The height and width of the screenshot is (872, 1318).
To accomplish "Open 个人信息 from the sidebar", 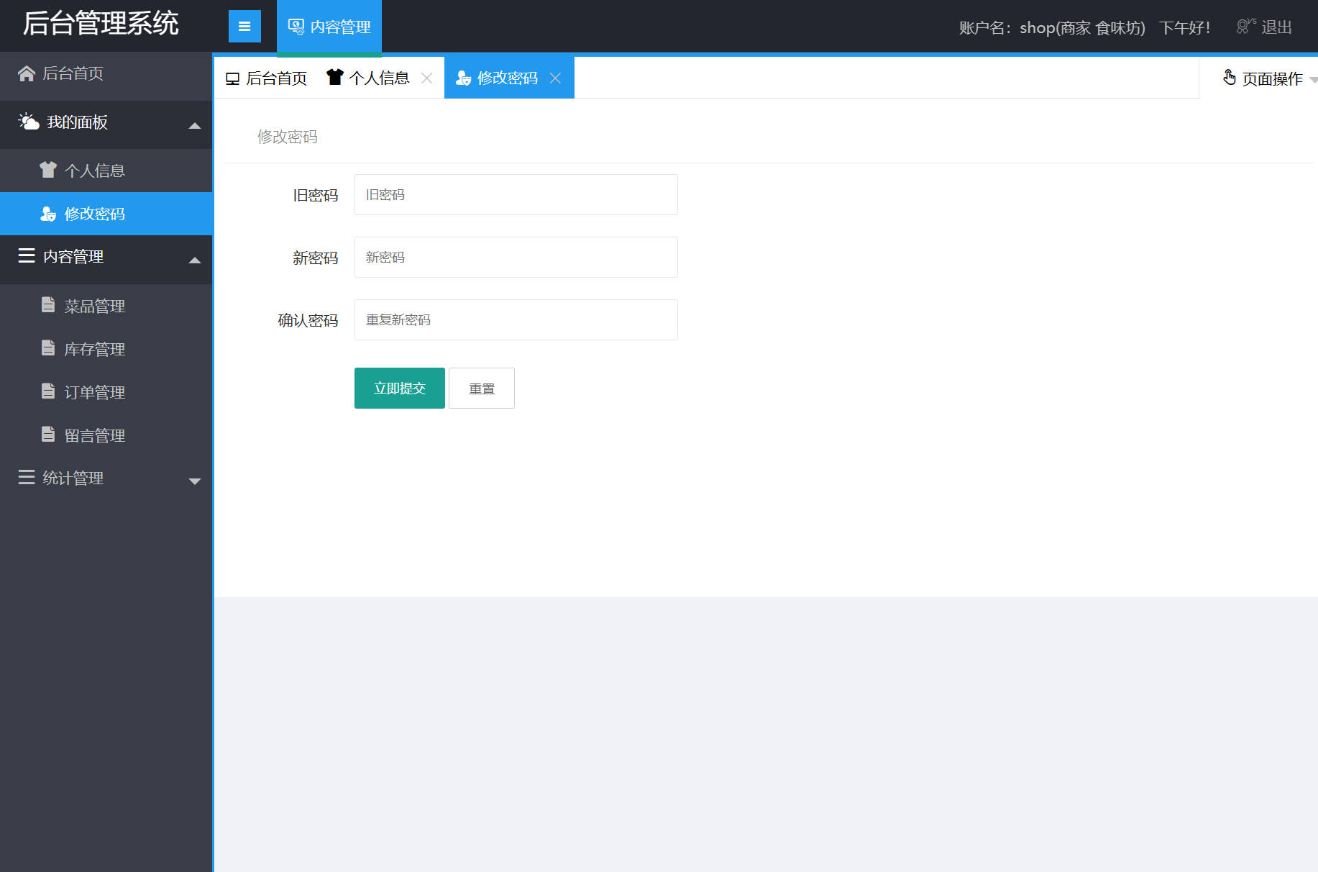I will 106,171.
